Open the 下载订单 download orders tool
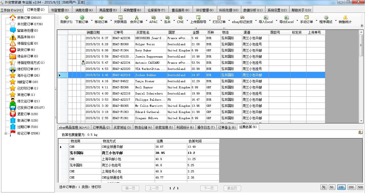 (x=82, y=19)
